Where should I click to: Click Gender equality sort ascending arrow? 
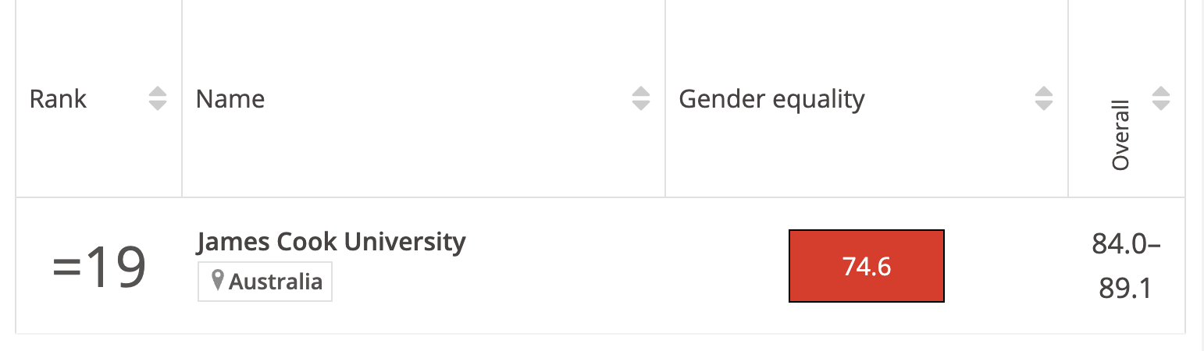(x=1044, y=91)
